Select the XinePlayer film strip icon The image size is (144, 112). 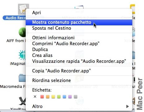point(22,101)
